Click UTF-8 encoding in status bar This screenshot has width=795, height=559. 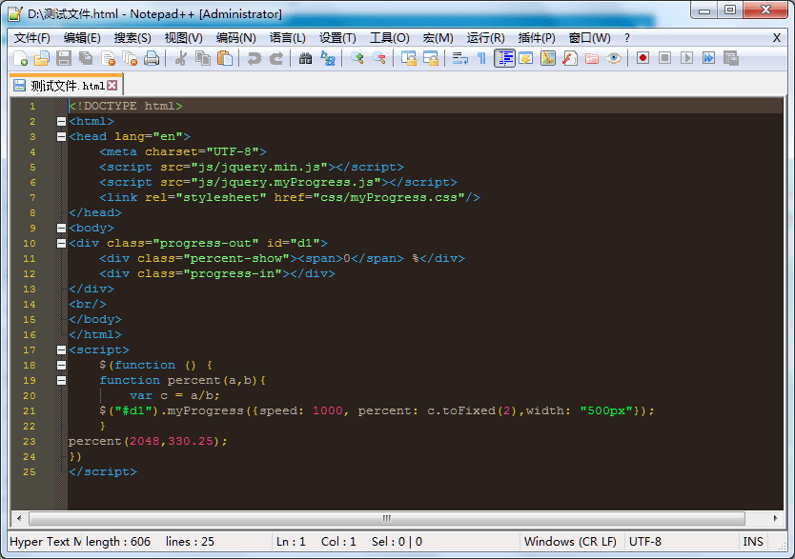pos(645,542)
